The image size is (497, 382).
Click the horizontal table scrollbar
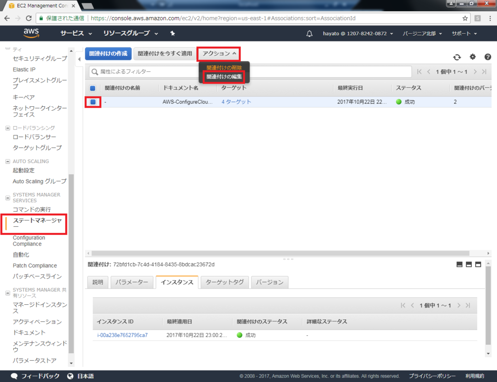(x=281, y=253)
